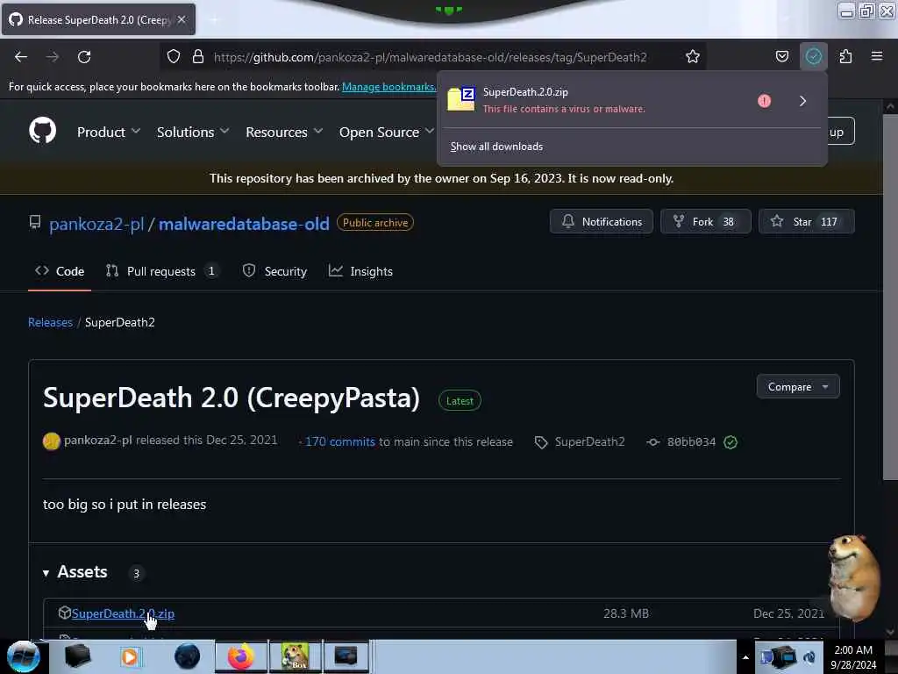The width and height of the screenshot is (898, 674).
Task: Open the Windows Start orb
Action: pos(24,656)
